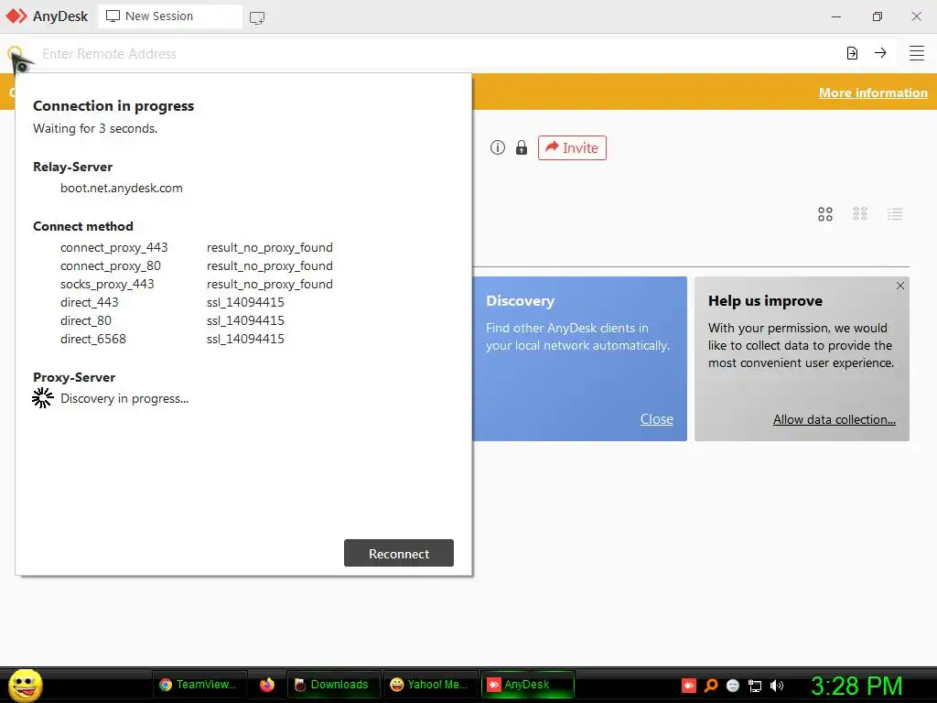Open the network tray icon
937x703 pixels.
(755, 687)
